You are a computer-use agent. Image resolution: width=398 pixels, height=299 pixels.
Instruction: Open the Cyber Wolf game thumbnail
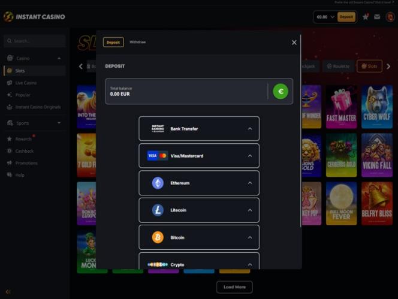(377, 107)
